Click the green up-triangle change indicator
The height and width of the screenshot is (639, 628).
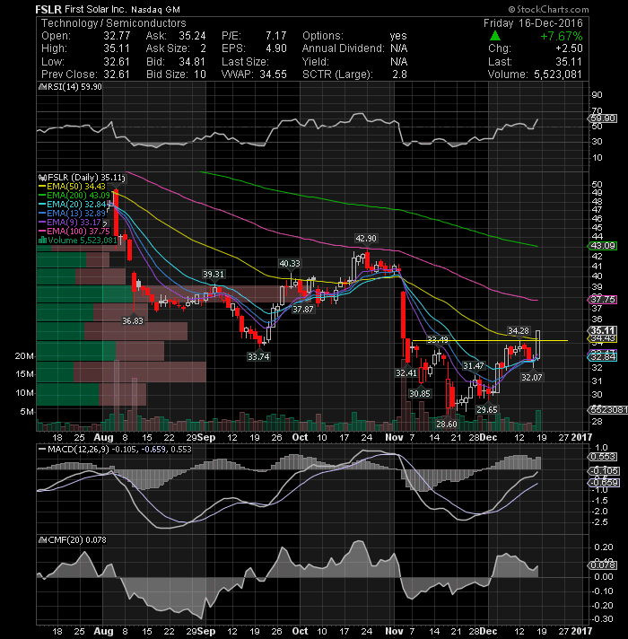[494, 36]
